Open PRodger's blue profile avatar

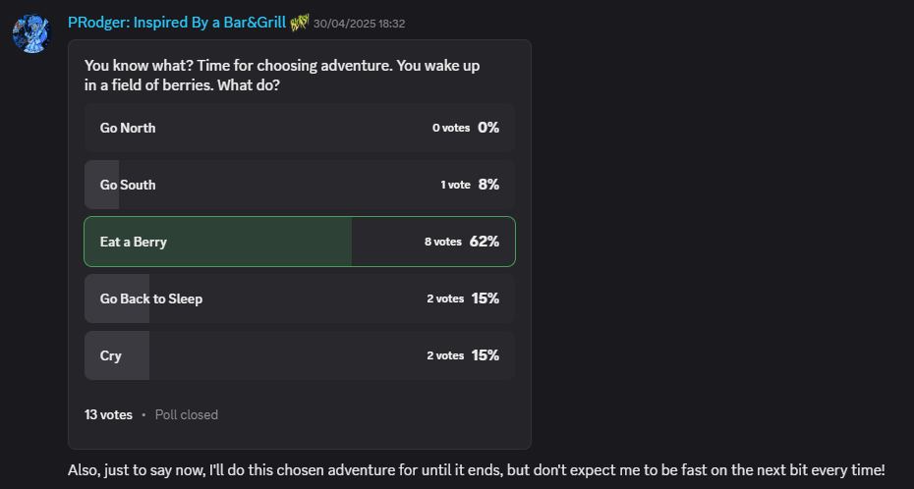[x=31, y=33]
